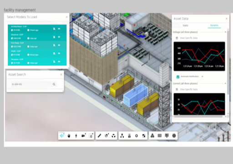Open the Section Analysis tool
This screenshot has height=164, width=233.
pos(106,135)
